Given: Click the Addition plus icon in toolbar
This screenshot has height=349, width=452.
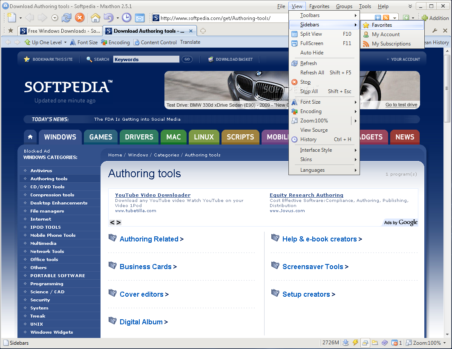Looking at the screenshot, I should (425, 18).
